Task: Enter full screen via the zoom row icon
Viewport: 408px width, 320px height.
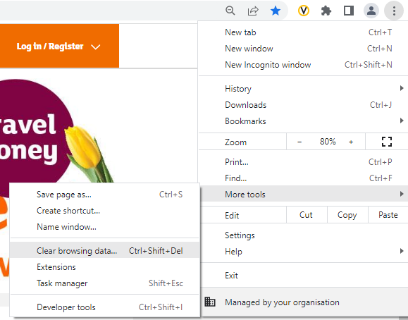Action: 387,142
